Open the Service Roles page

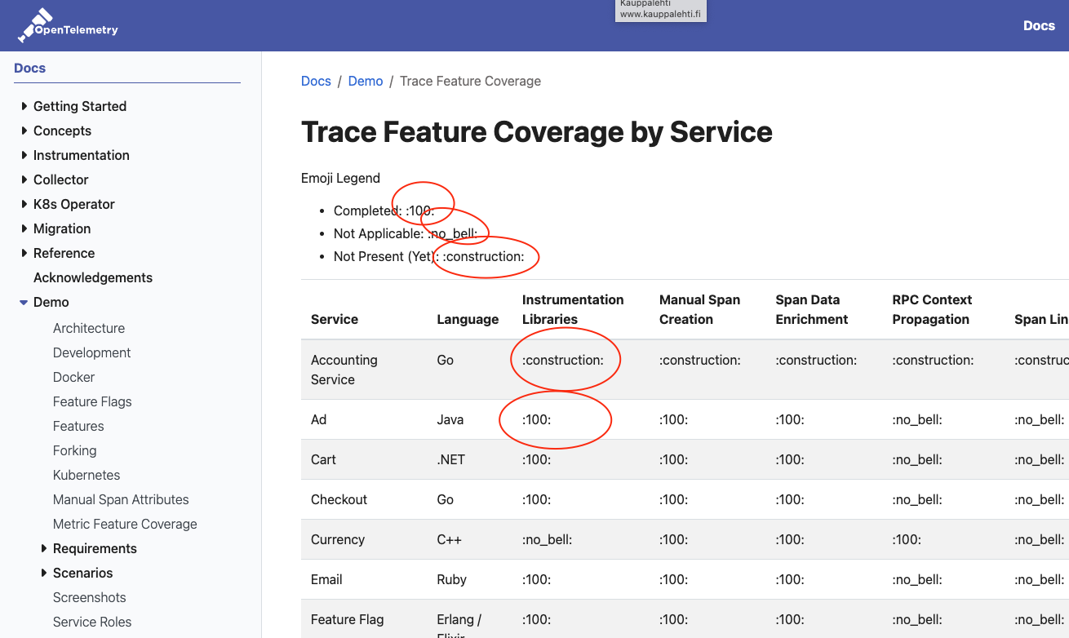pos(92,622)
